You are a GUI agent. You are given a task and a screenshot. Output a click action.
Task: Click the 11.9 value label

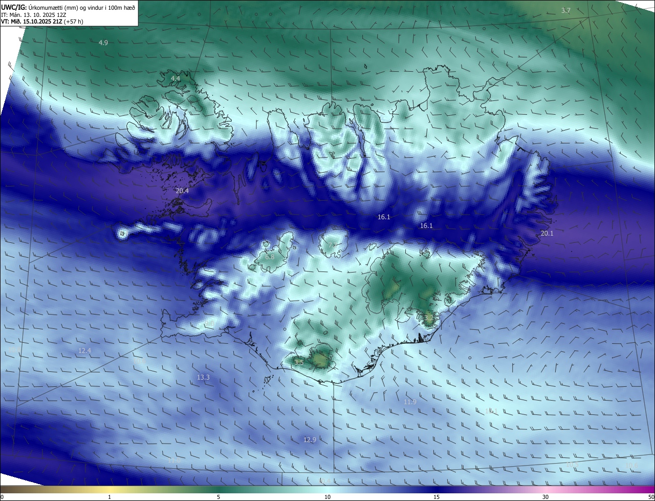pyautogui.click(x=410, y=402)
